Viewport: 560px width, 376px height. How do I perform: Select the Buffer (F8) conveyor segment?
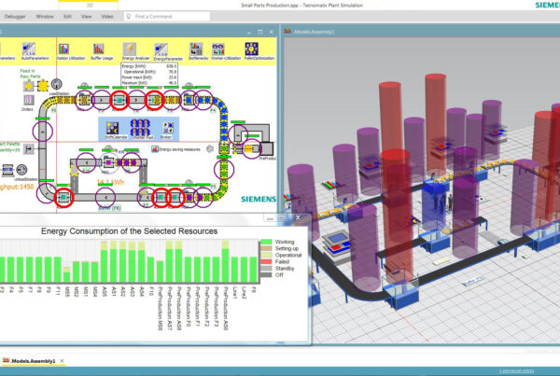105,197
